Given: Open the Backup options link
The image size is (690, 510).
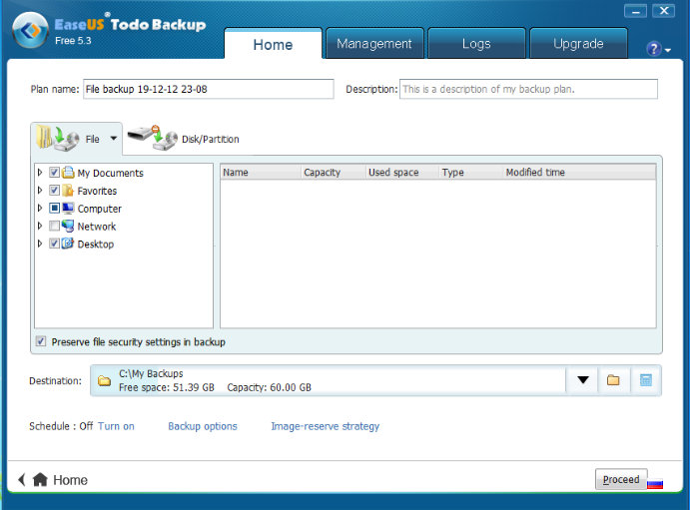Looking at the screenshot, I should click(203, 426).
